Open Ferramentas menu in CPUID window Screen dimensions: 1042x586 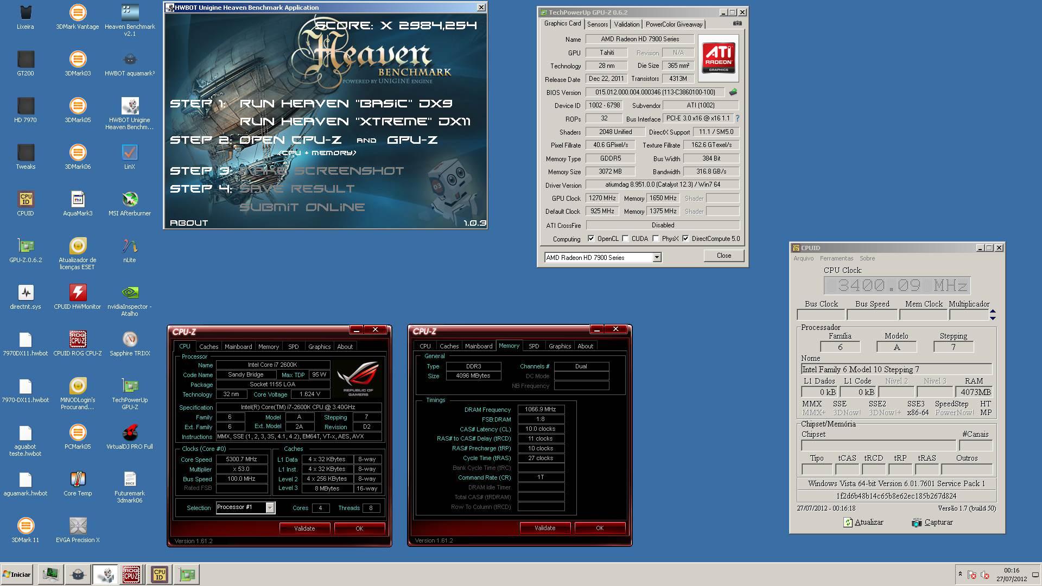click(836, 258)
